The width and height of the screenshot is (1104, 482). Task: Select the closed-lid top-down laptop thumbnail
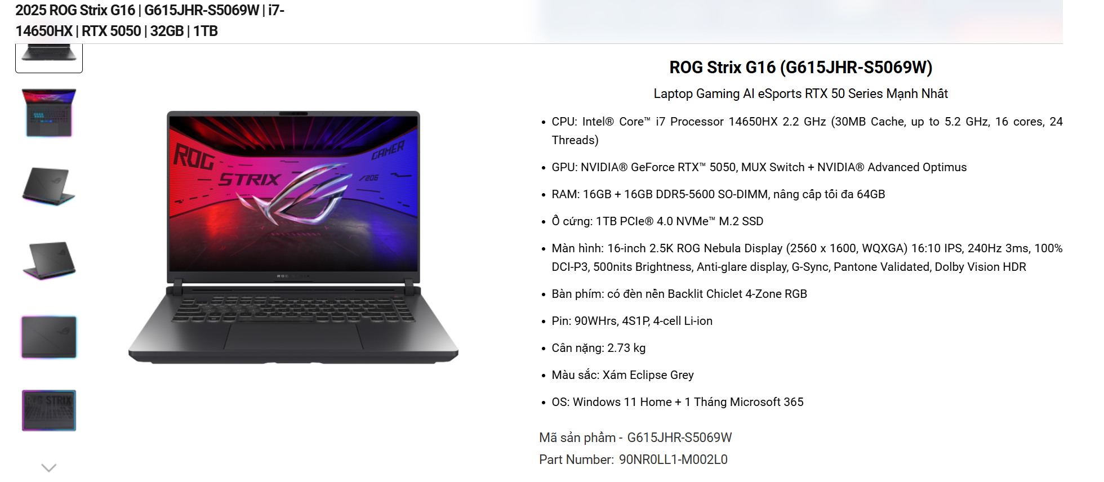tap(49, 337)
